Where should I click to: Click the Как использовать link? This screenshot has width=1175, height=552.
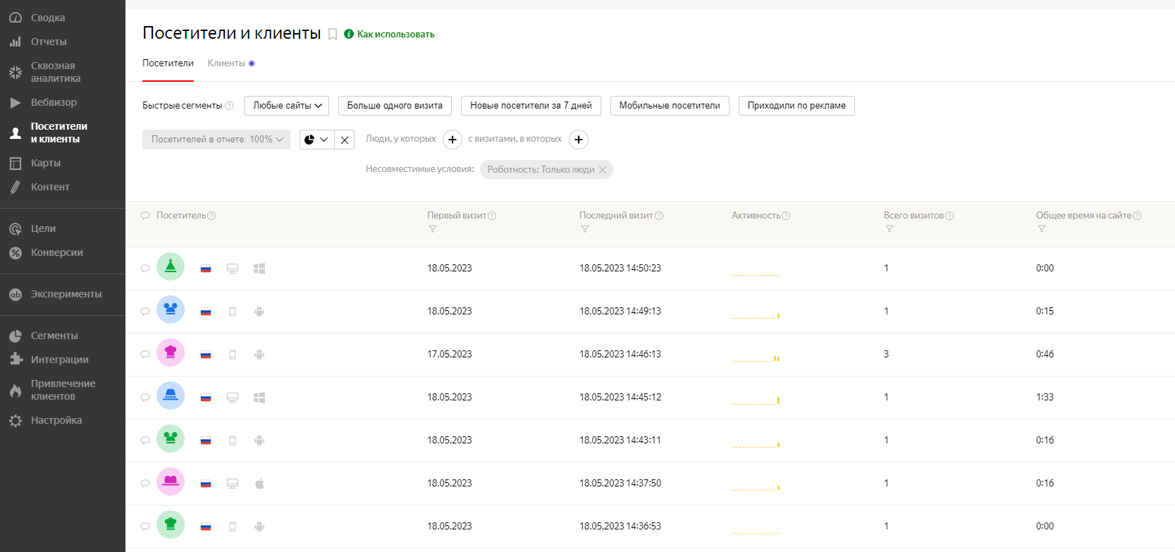coord(395,35)
